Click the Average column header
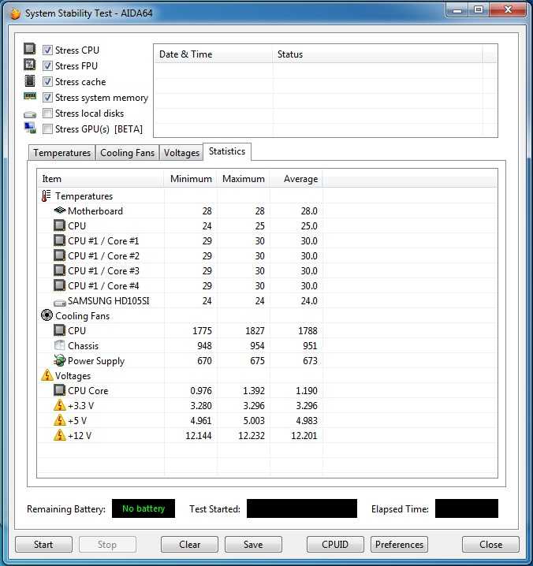533x566 pixels. point(296,179)
